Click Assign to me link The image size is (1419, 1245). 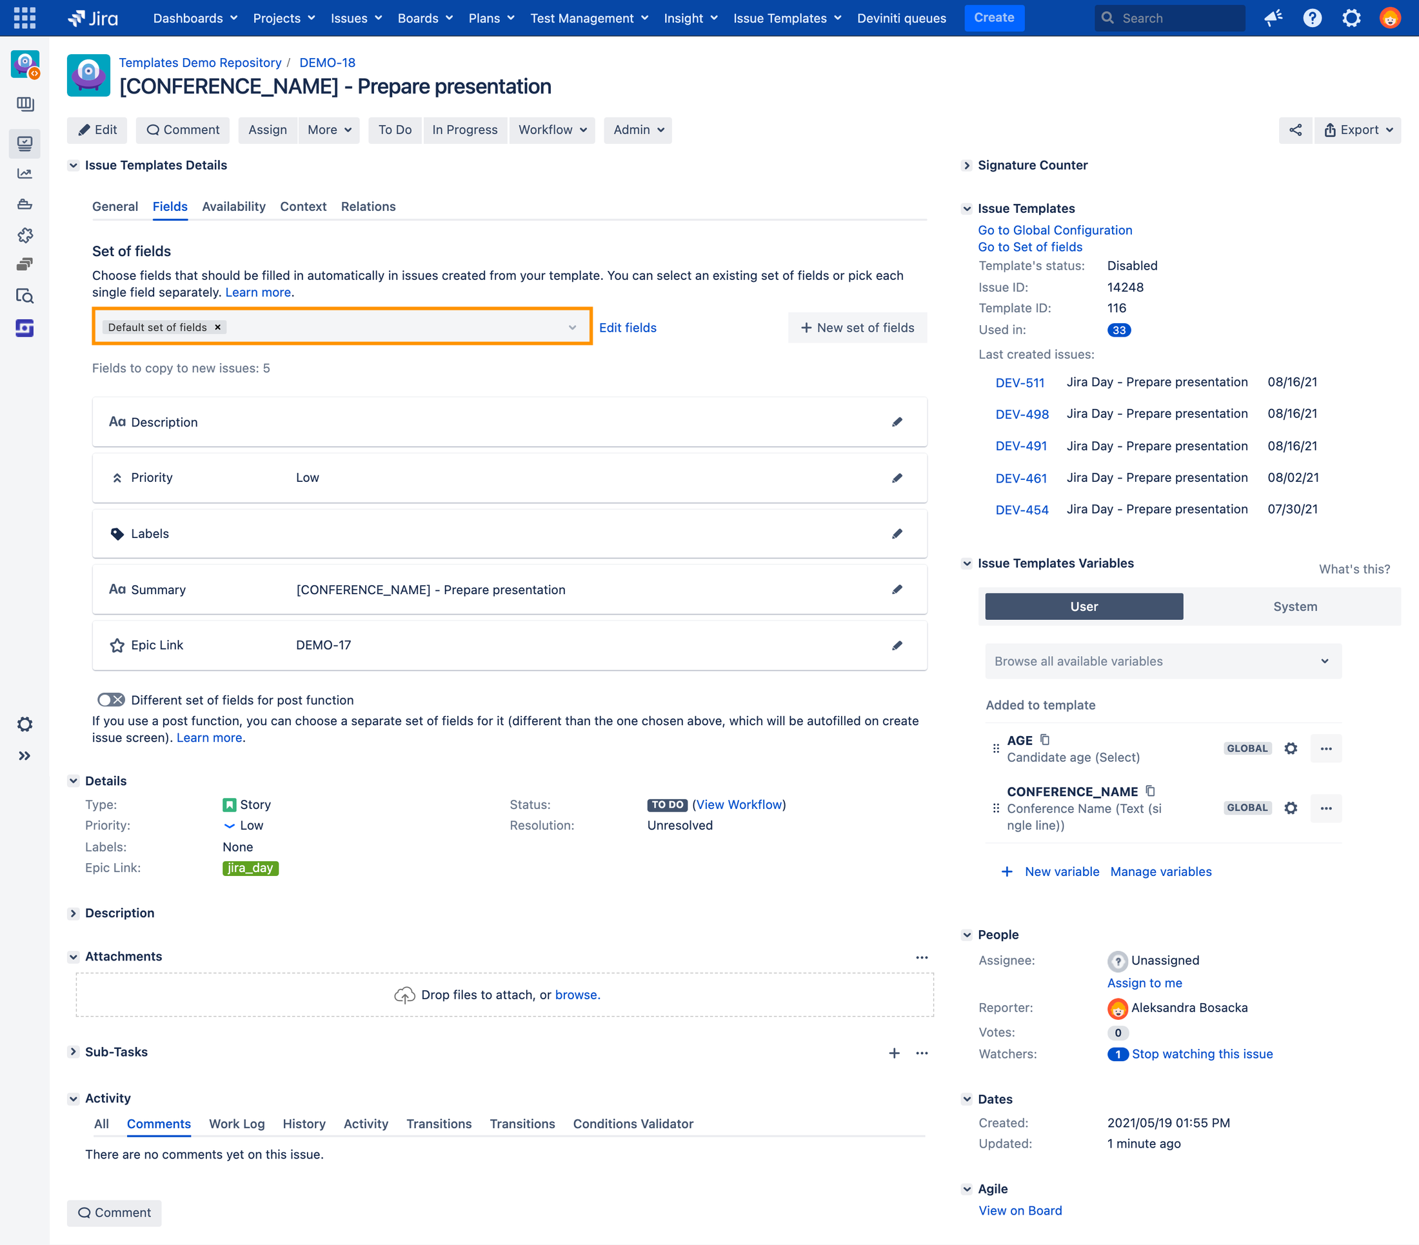click(x=1144, y=982)
